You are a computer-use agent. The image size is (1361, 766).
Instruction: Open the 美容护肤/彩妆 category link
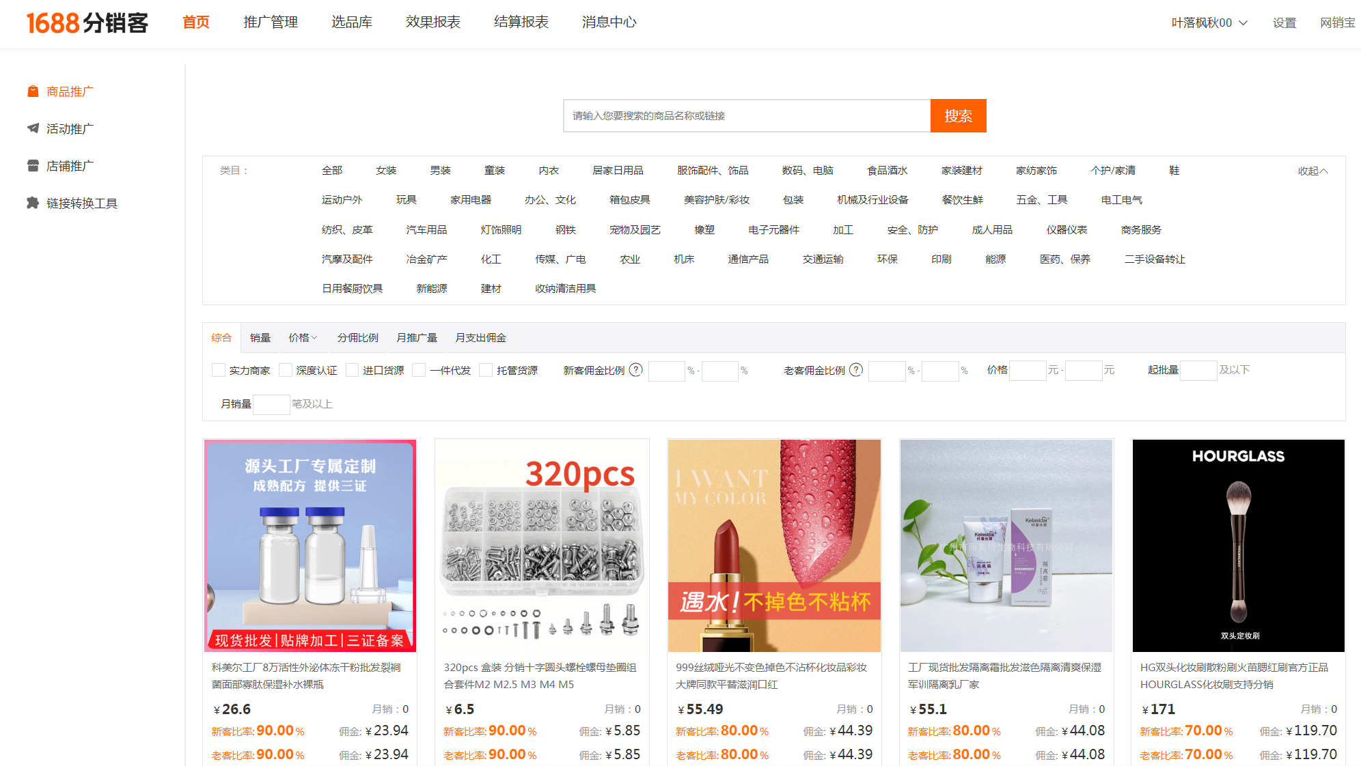[x=716, y=199]
